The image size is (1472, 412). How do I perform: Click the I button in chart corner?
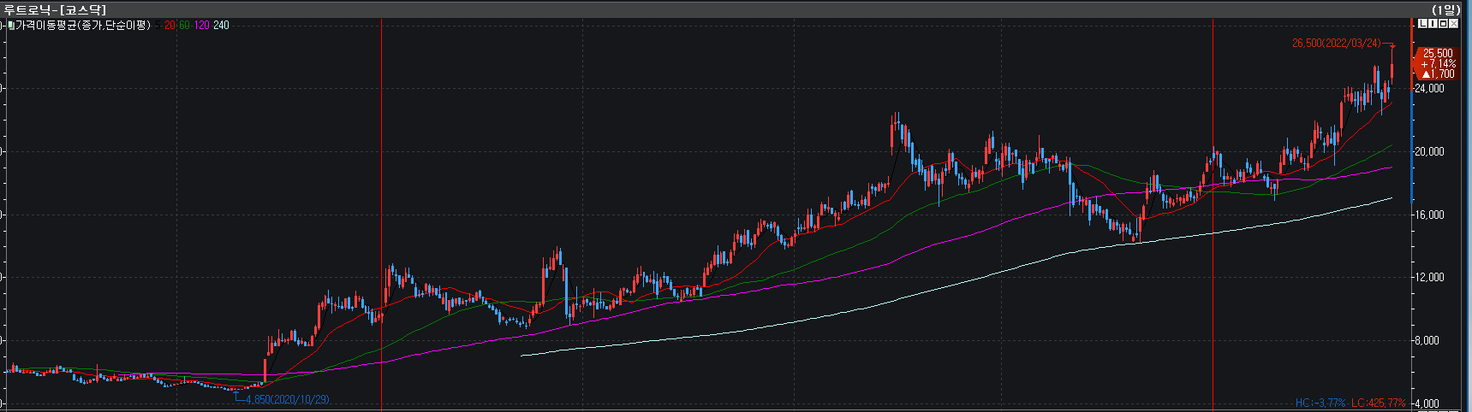coord(1433,24)
